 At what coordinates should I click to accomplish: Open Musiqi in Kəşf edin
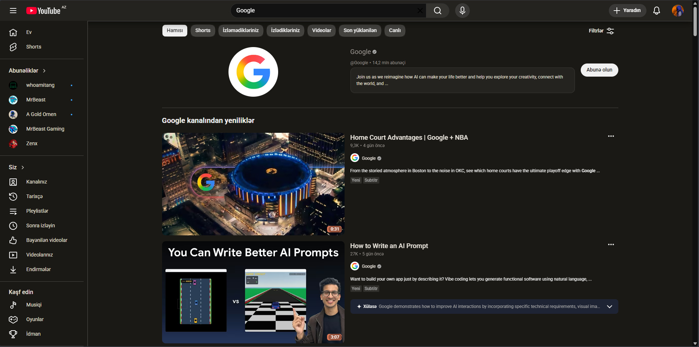42,305
